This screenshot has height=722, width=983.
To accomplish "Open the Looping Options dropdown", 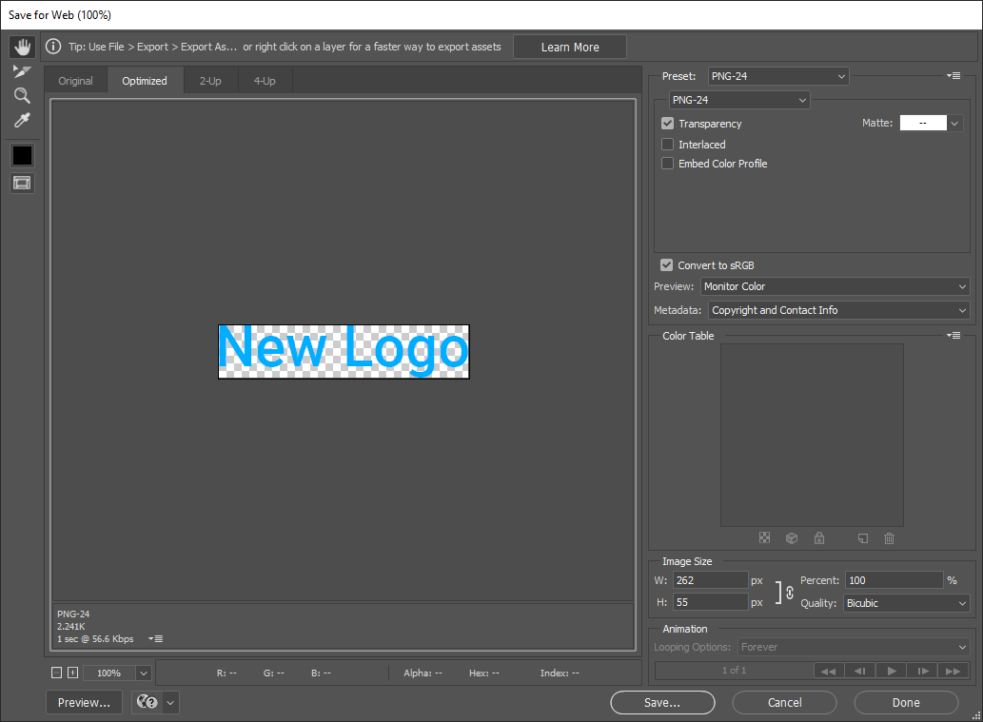I will [854, 647].
